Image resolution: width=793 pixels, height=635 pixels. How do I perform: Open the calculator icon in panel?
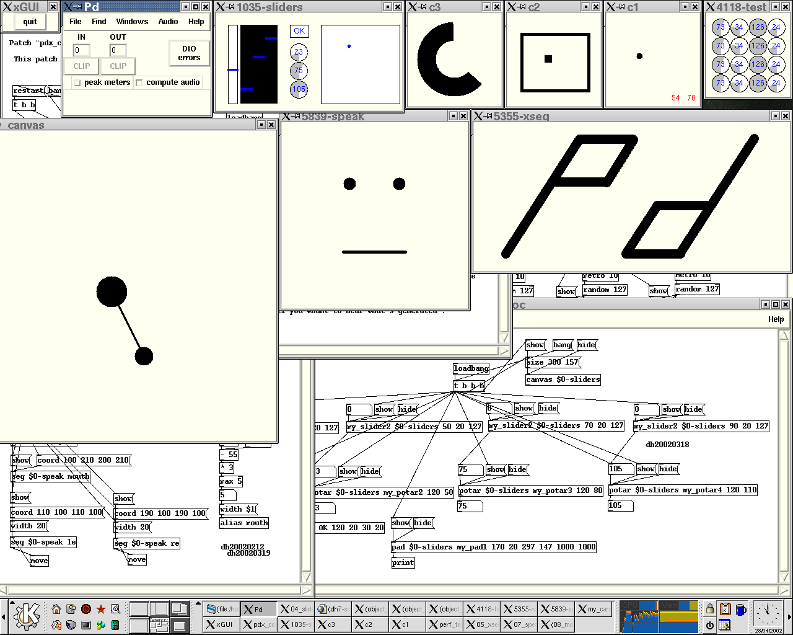pos(115,624)
